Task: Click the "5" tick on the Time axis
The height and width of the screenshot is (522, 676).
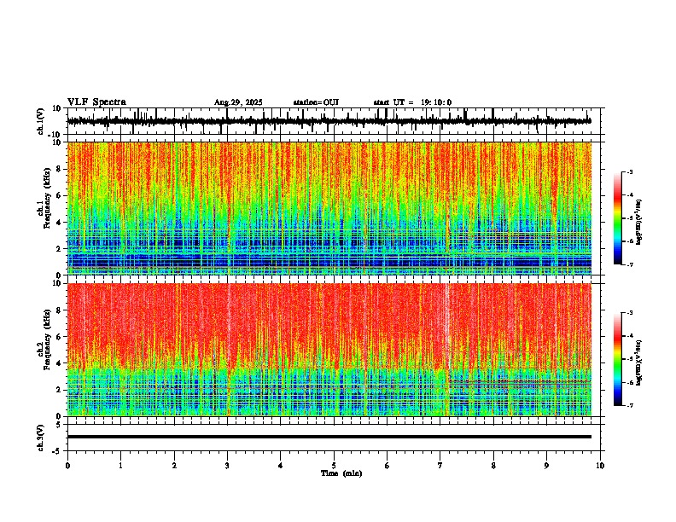Action: coord(334,466)
